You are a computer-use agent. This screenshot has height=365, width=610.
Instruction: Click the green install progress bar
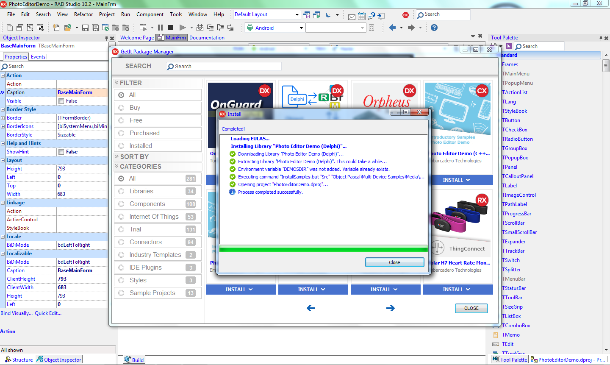tap(323, 249)
